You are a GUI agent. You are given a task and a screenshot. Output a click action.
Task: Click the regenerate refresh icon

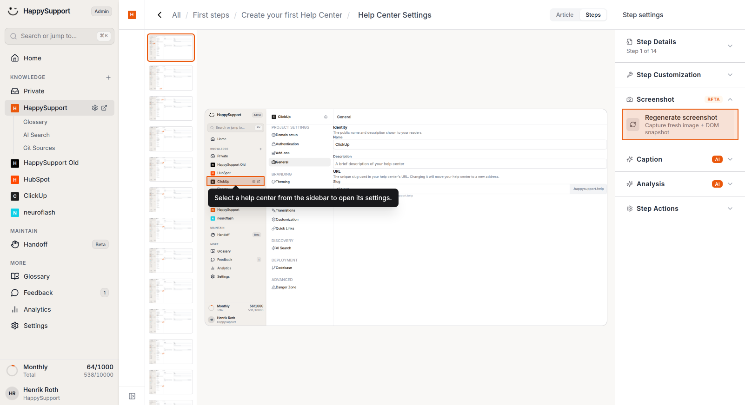click(x=633, y=124)
